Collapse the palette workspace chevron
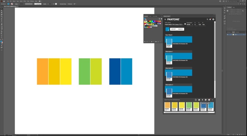This screenshot has width=247, height=136. point(212,100)
